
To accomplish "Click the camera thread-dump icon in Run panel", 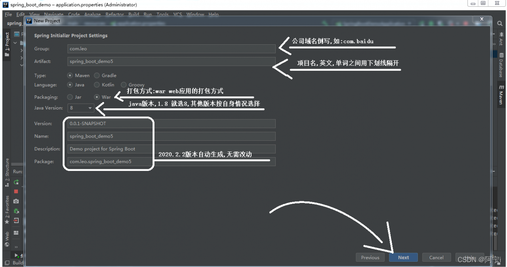I will (x=16, y=201).
